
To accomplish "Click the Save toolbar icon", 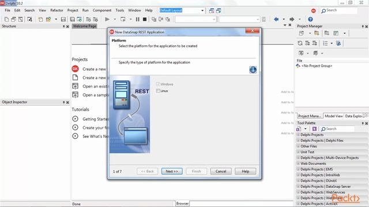I will (63, 19).
